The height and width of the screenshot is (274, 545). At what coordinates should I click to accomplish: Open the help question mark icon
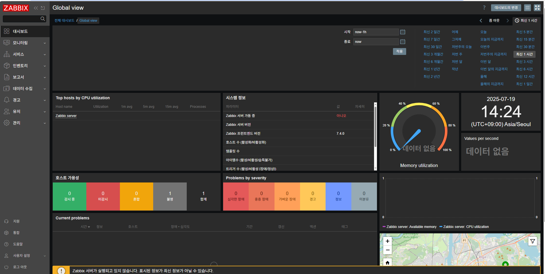tap(484, 8)
